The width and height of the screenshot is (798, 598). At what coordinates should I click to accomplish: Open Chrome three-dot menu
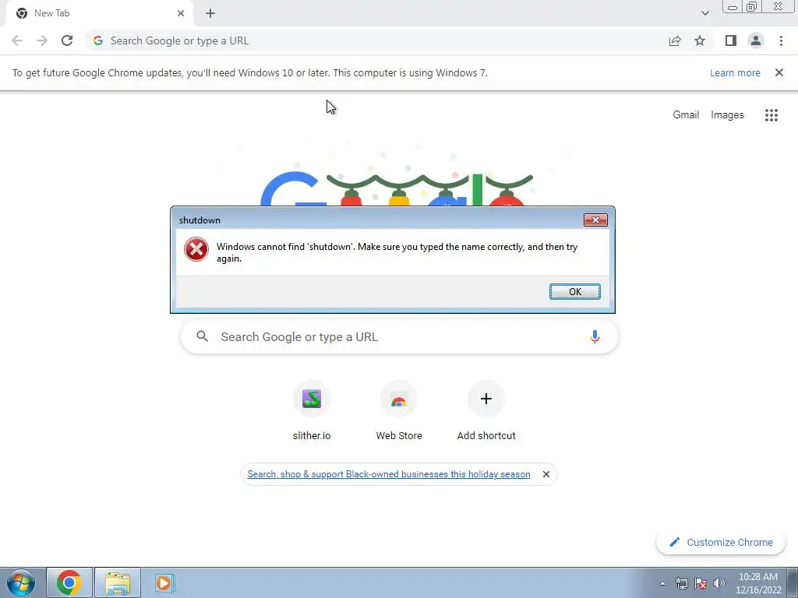(781, 40)
